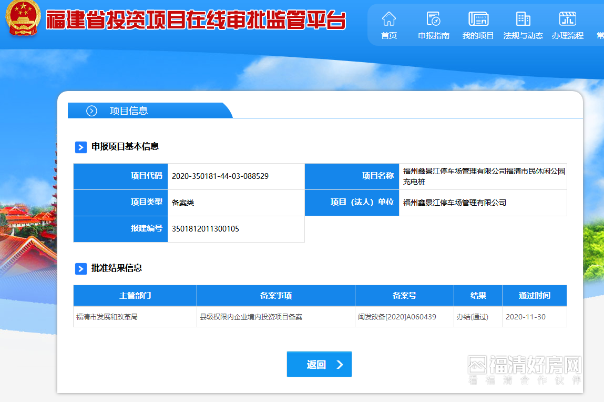
Task: Click the circled arrow beside 项目信息
Action: click(91, 111)
